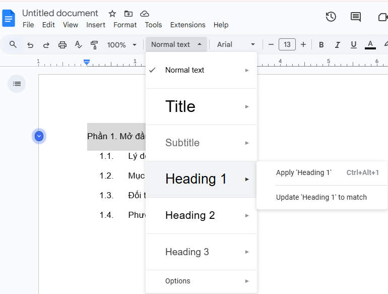This screenshot has width=388, height=294.
Task: Open the Arial font dropdown
Action: click(x=236, y=44)
